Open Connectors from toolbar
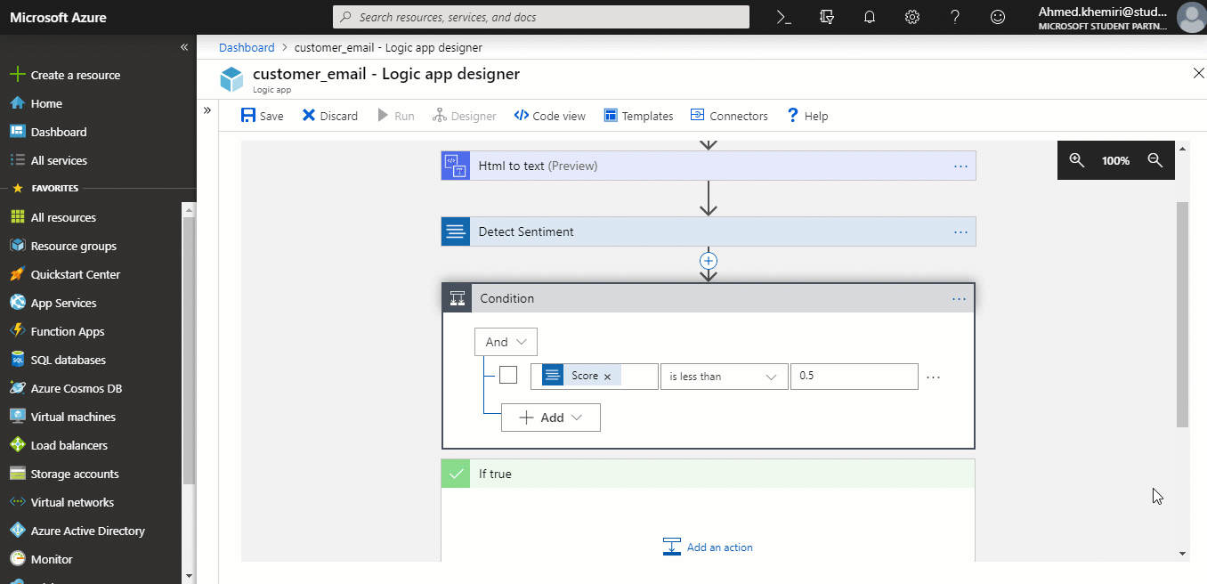Screen dimensions: 1207x584 (729, 116)
